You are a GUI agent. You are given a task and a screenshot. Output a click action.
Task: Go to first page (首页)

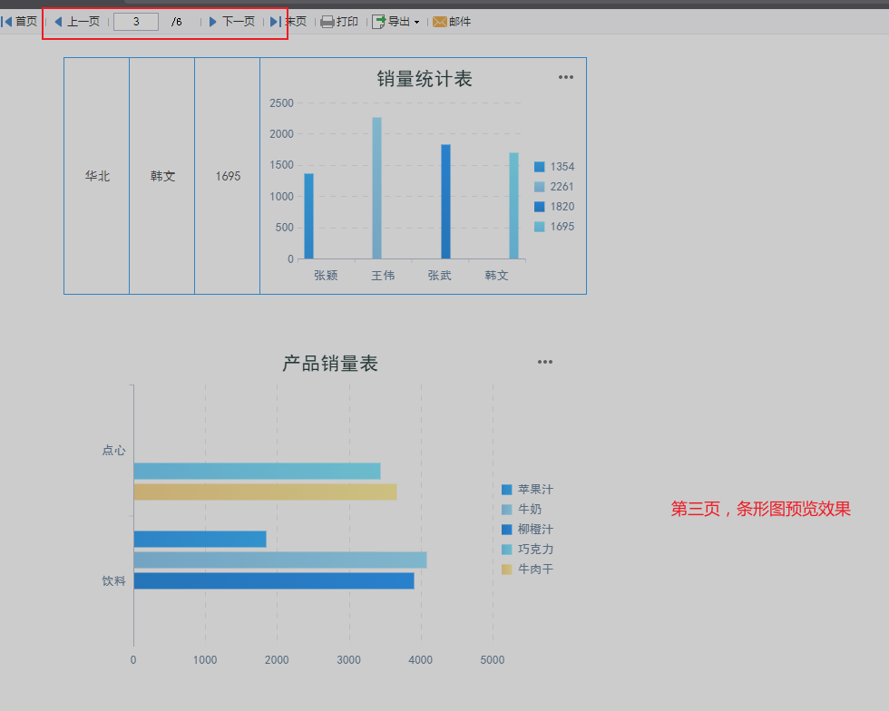pos(19,22)
